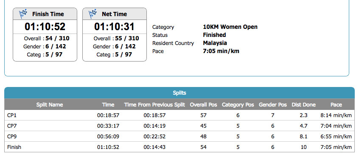Click the 7:05 min/km pace value
Image resolution: width=359 pixels, height=157 pixels.
(221, 51)
